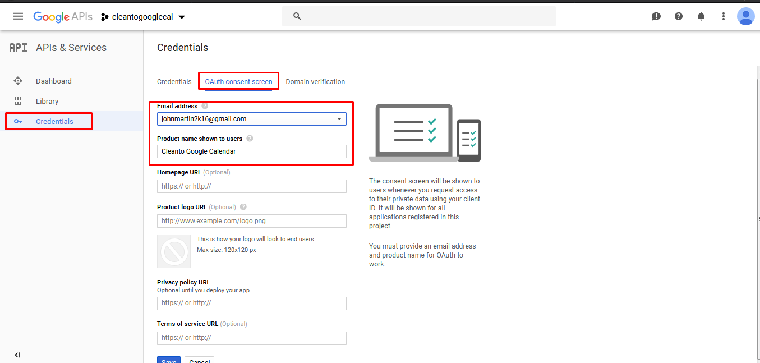Select Credentials in the sidebar
The image size is (760, 363).
click(x=54, y=122)
